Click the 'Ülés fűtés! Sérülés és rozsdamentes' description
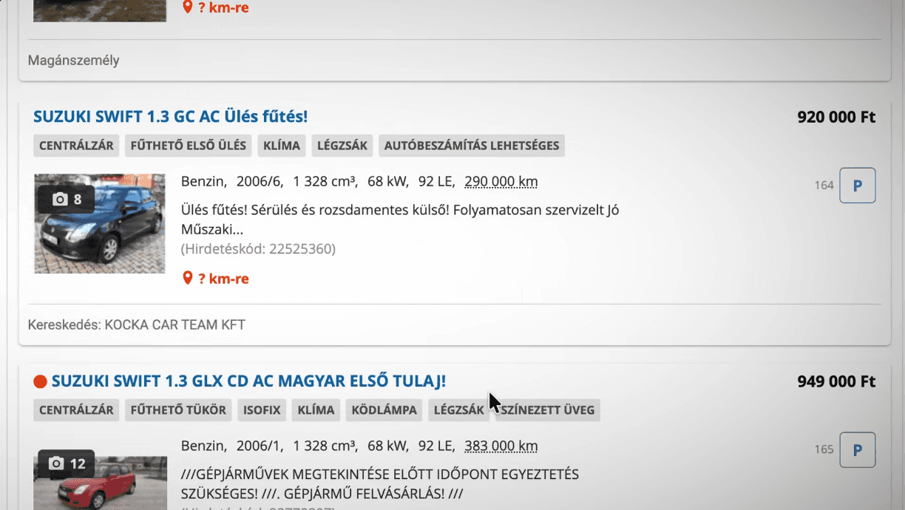Screen dimensions: 905x510 [400, 220]
